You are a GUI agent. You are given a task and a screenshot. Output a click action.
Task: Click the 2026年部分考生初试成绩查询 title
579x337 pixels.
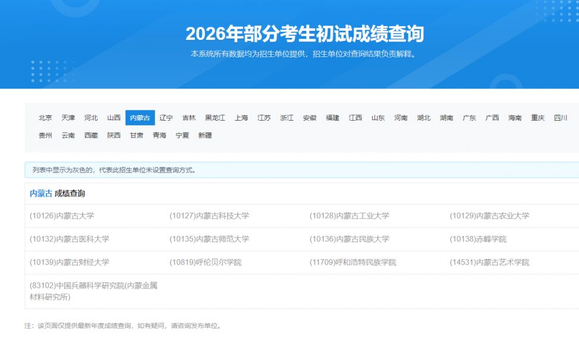[x=304, y=34]
